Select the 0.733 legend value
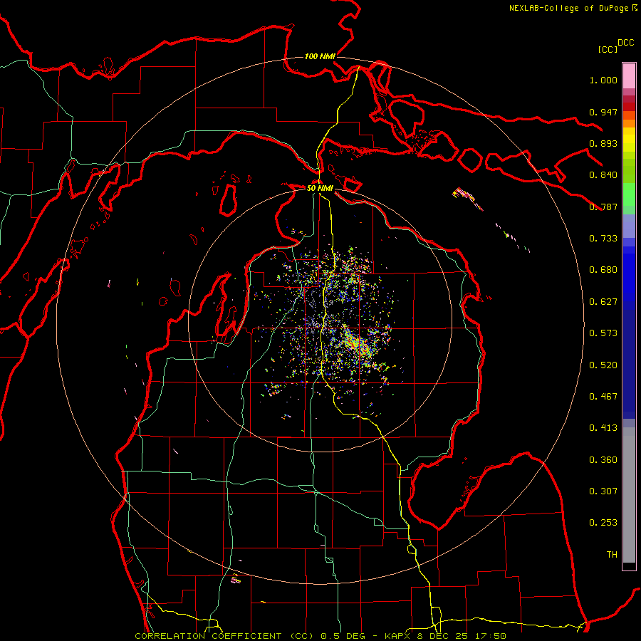 pos(603,239)
